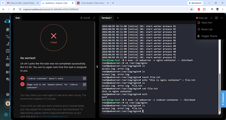Switch to the KodeKloud Engineer Task tab

58,3
